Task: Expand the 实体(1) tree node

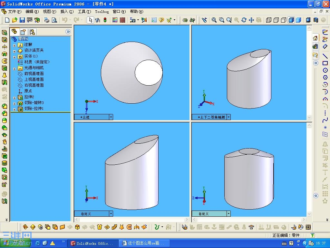Action: click(x=14, y=57)
